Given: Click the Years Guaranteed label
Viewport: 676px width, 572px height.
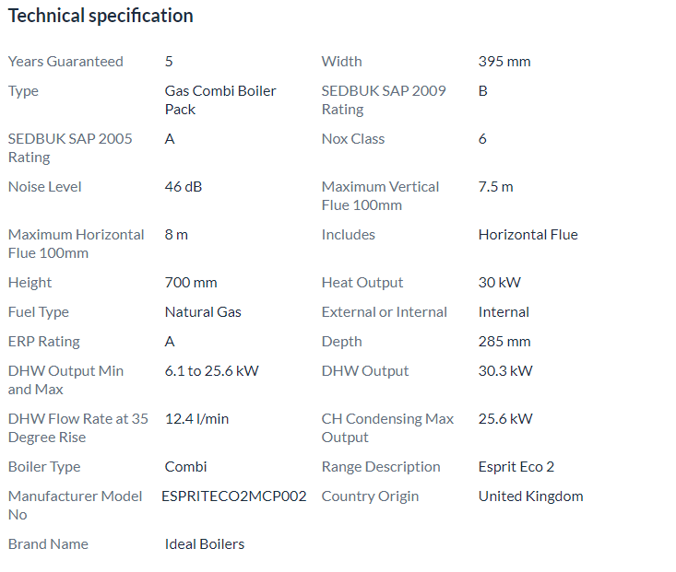Looking at the screenshot, I should click(65, 62).
